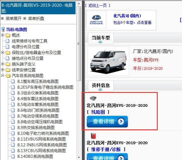Click the gray chip icon above 线路图
Screen dimensions: 182x160
click(93, 98)
